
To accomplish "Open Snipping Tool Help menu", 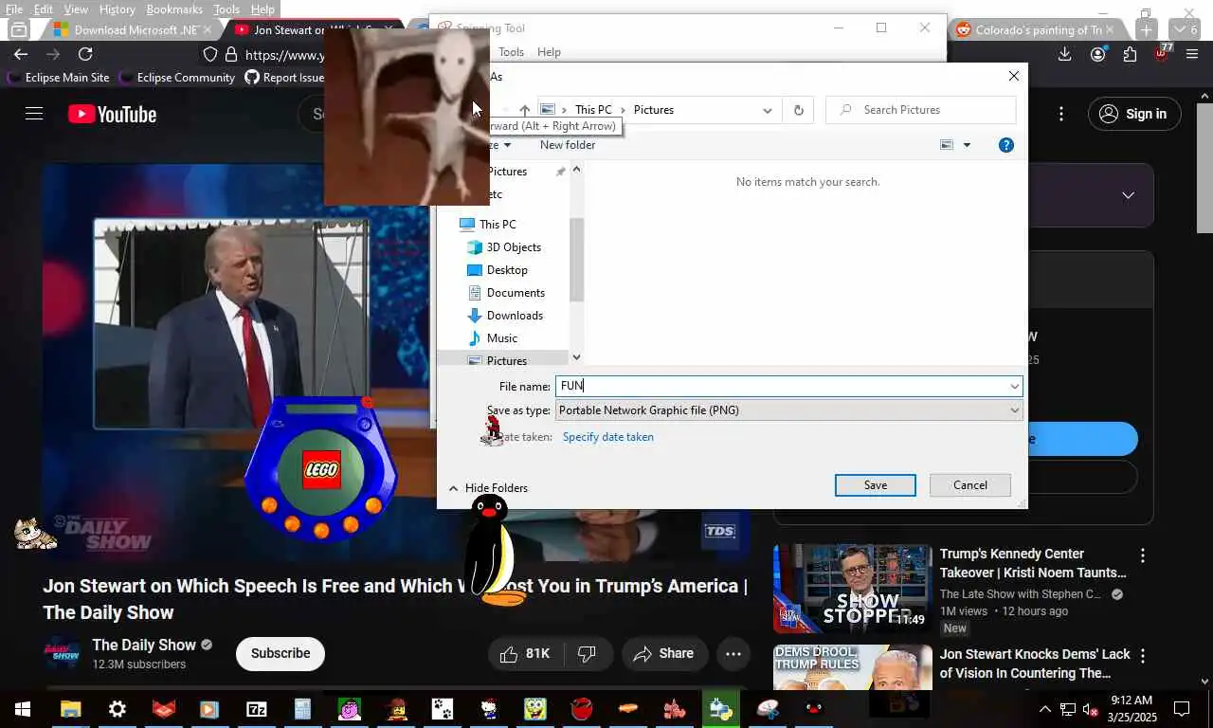I will 549,52.
